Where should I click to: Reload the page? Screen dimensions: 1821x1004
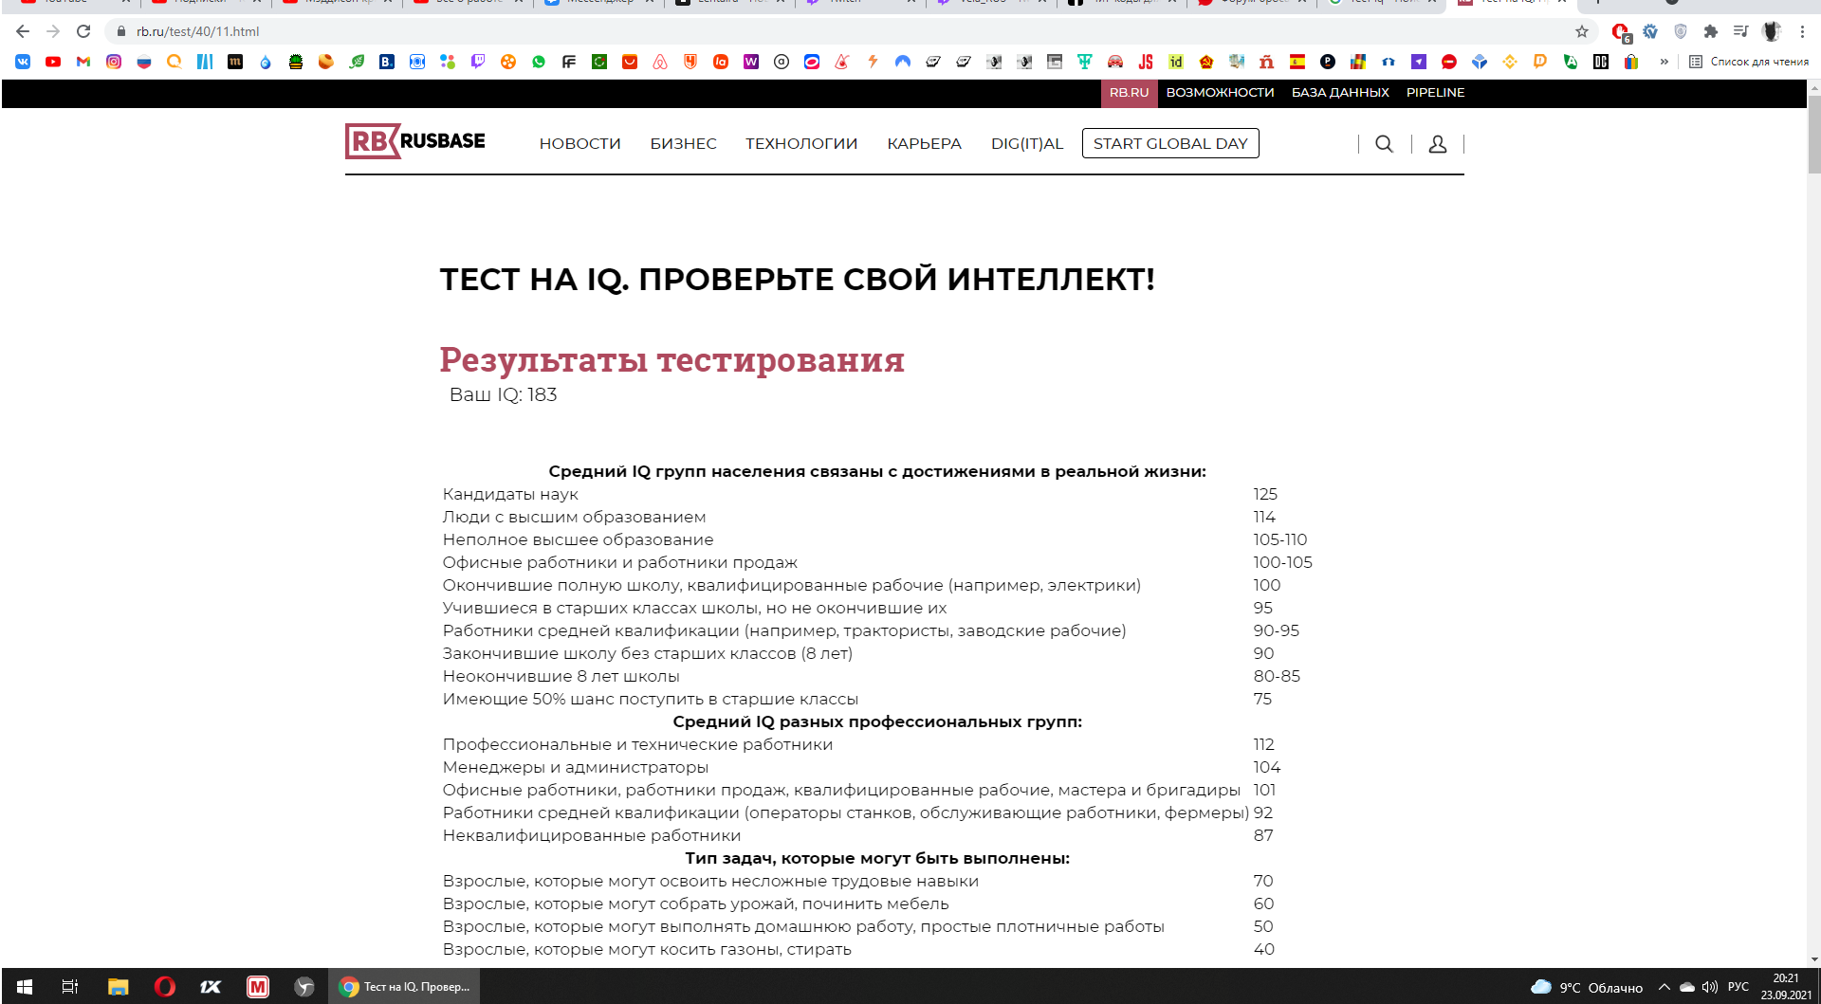[x=83, y=31]
